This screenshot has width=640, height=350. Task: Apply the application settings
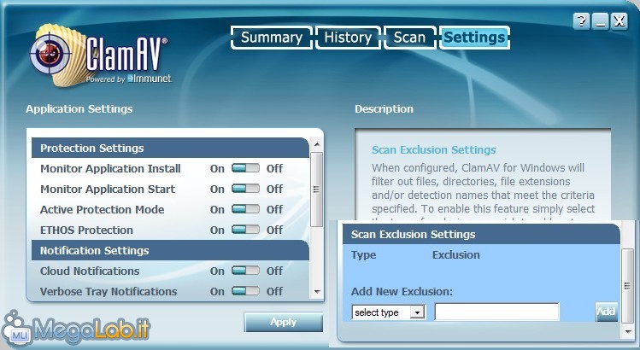click(284, 323)
